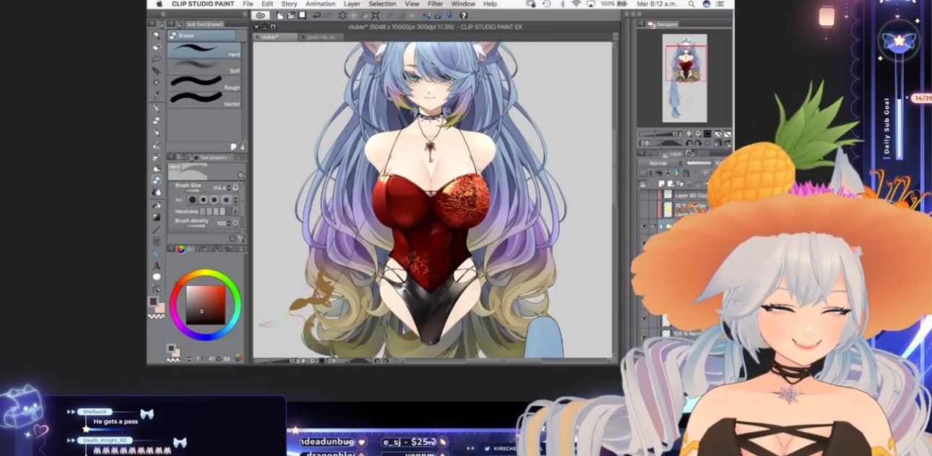Select the first anti-aliasing option circle
The height and width of the screenshot is (456, 932).
click(191, 199)
